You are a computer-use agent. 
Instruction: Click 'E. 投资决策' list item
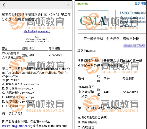click(x=10, y=102)
